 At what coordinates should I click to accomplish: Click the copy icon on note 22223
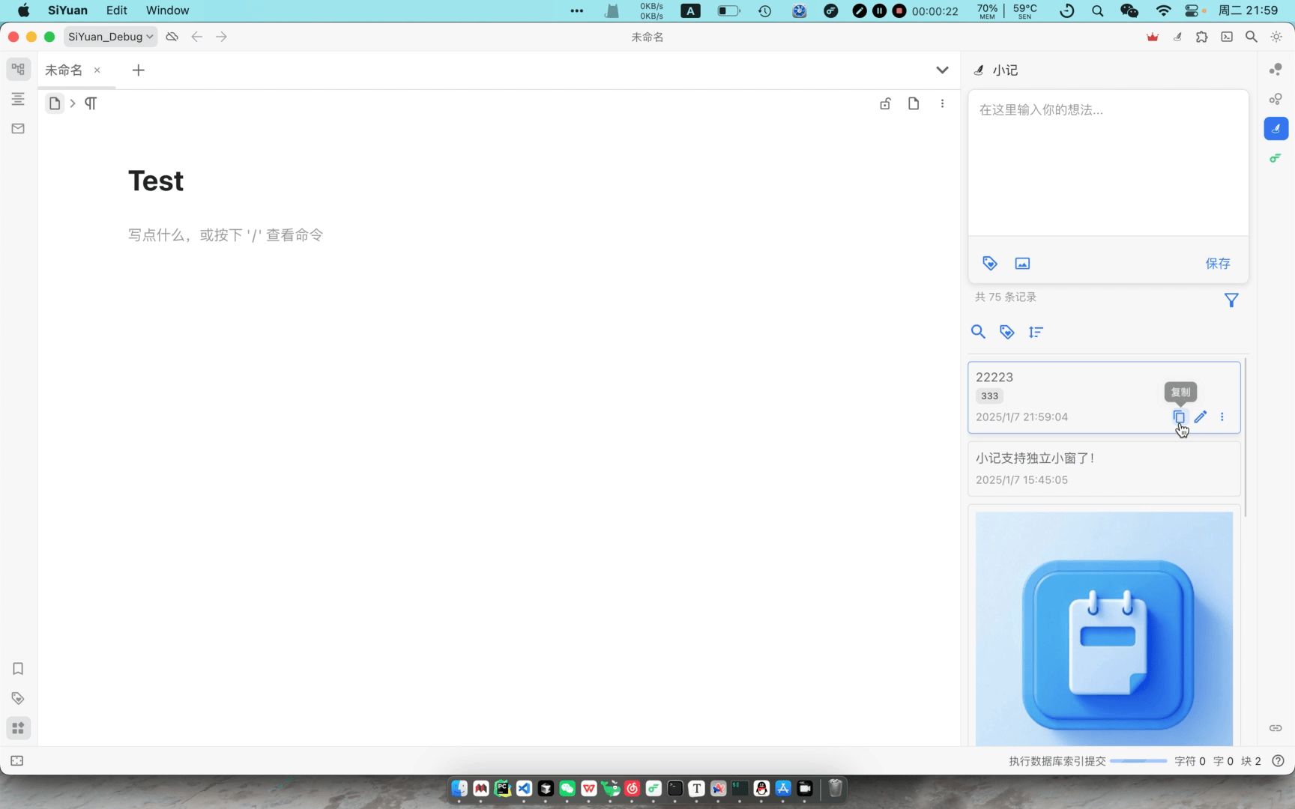coord(1179,417)
